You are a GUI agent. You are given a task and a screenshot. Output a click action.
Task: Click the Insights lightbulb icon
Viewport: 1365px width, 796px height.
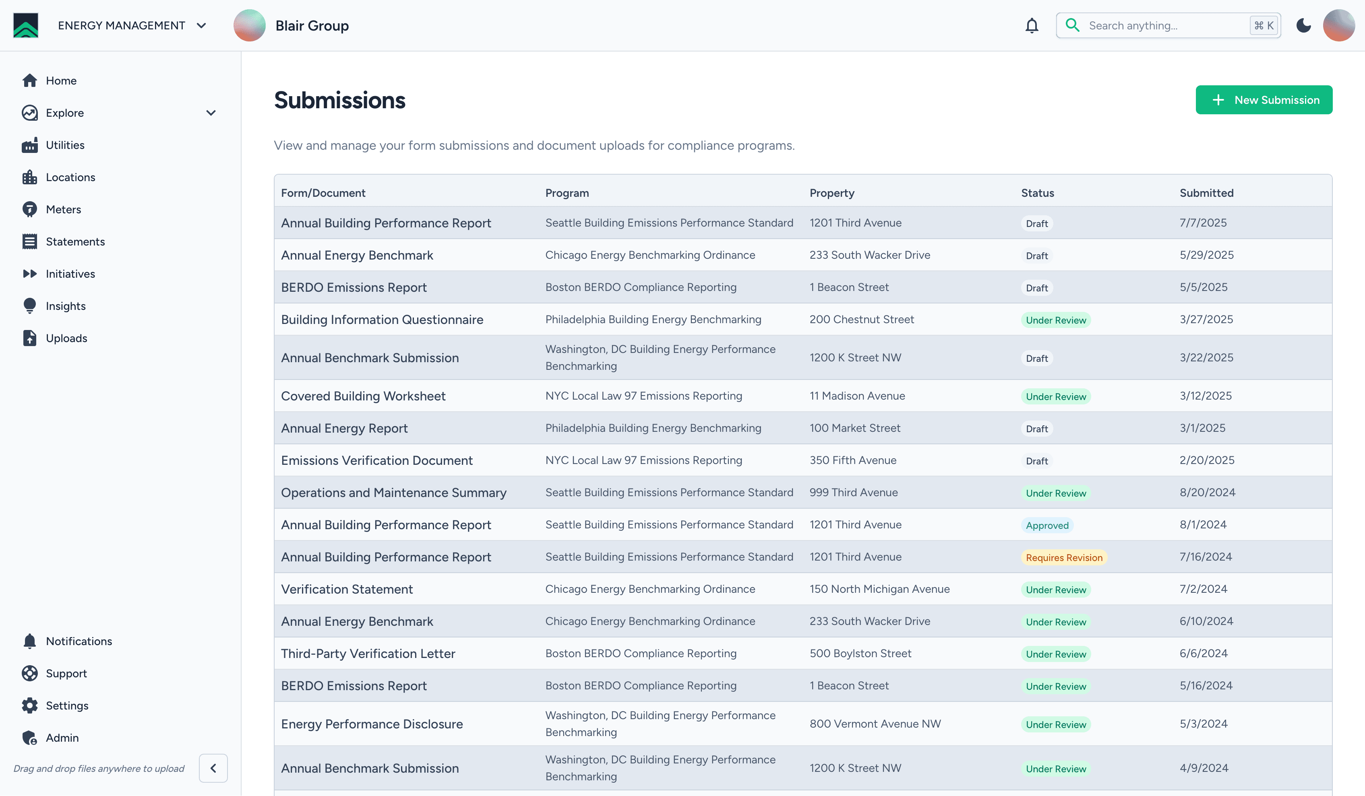[29, 306]
